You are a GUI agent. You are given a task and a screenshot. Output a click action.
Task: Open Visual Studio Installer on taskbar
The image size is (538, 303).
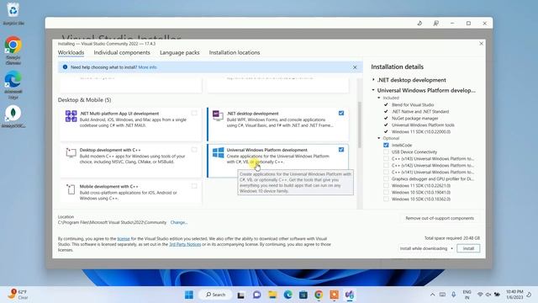click(350, 295)
